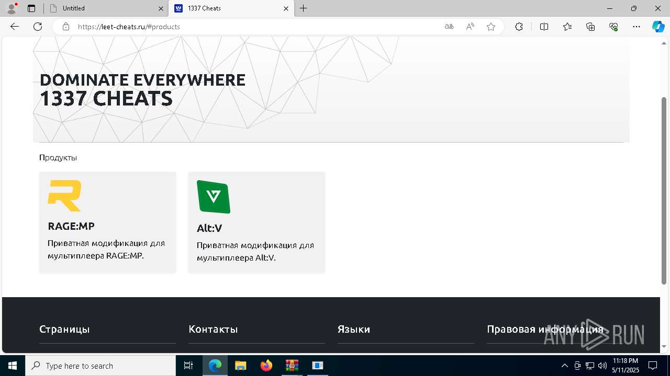
Task: Select the RAGE:MP card description text
Action: 106,250
